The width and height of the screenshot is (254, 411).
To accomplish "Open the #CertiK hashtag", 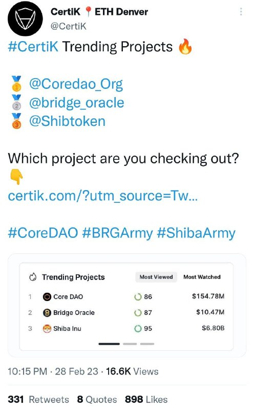I will coord(33,47).
